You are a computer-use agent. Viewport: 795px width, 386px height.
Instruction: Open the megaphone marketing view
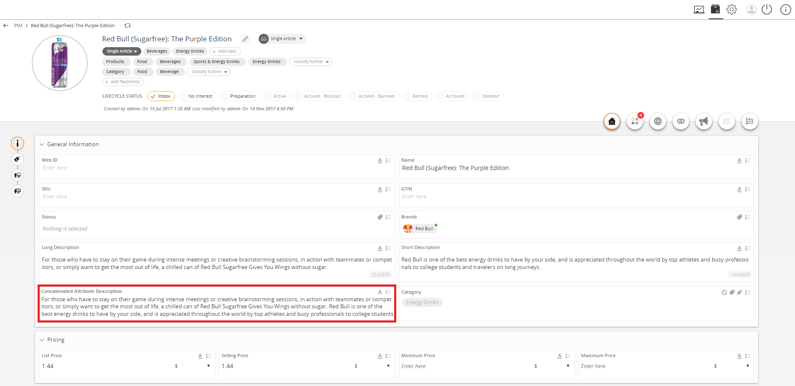[x=704, y=122]
